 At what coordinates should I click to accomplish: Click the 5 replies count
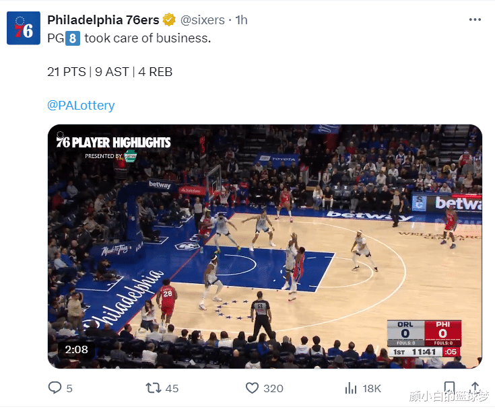coord(69,388)
